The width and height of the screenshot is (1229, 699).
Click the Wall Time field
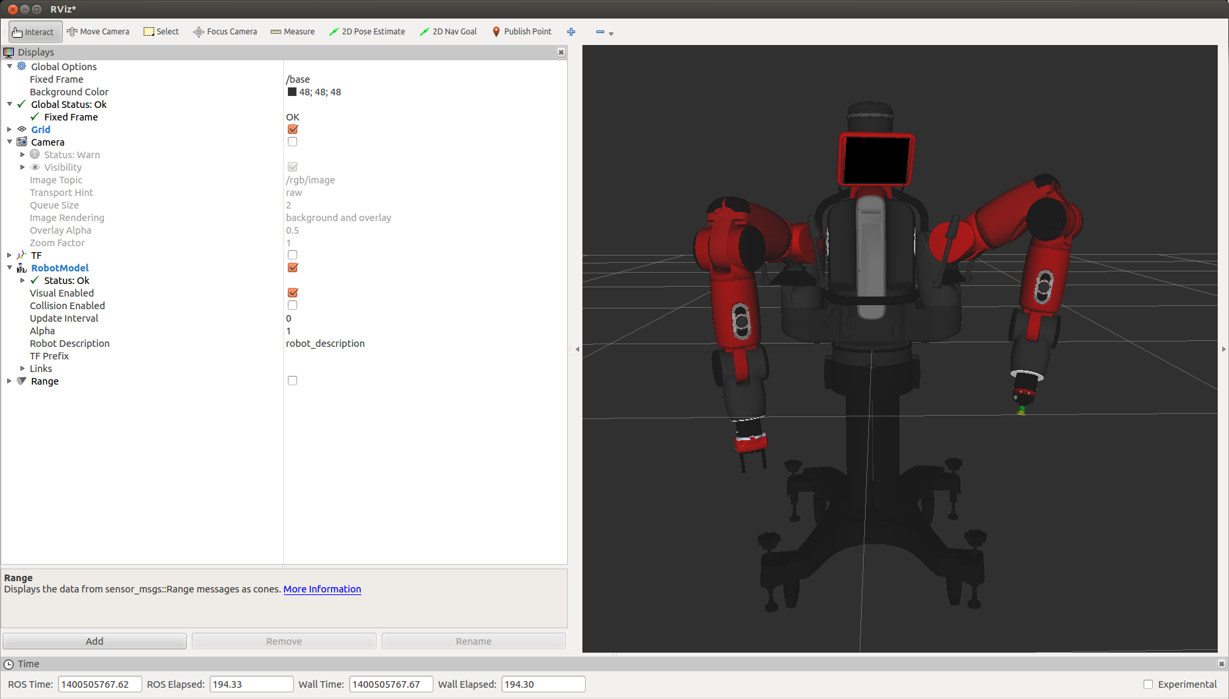tap(391, 684)
